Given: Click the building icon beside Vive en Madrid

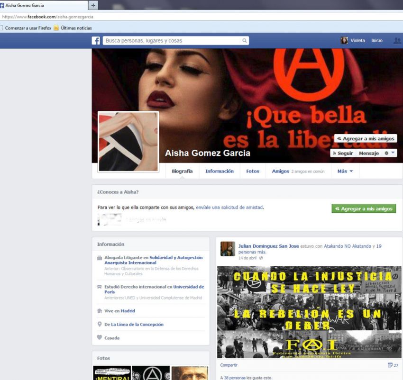Looking at the screenshot, I should (100, 311).
